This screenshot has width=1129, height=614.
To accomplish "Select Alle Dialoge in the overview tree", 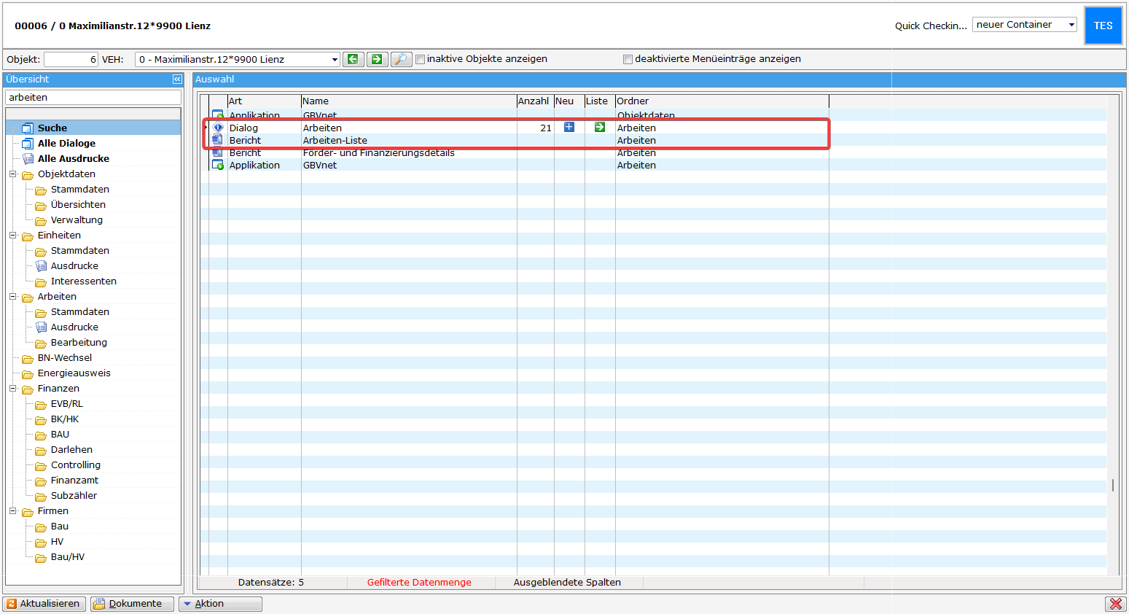I will click(x=66, y=144).
